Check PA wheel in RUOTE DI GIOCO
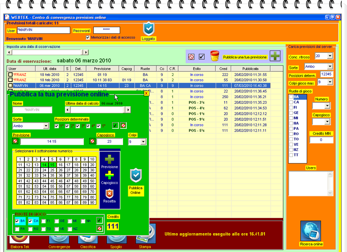 17,229
